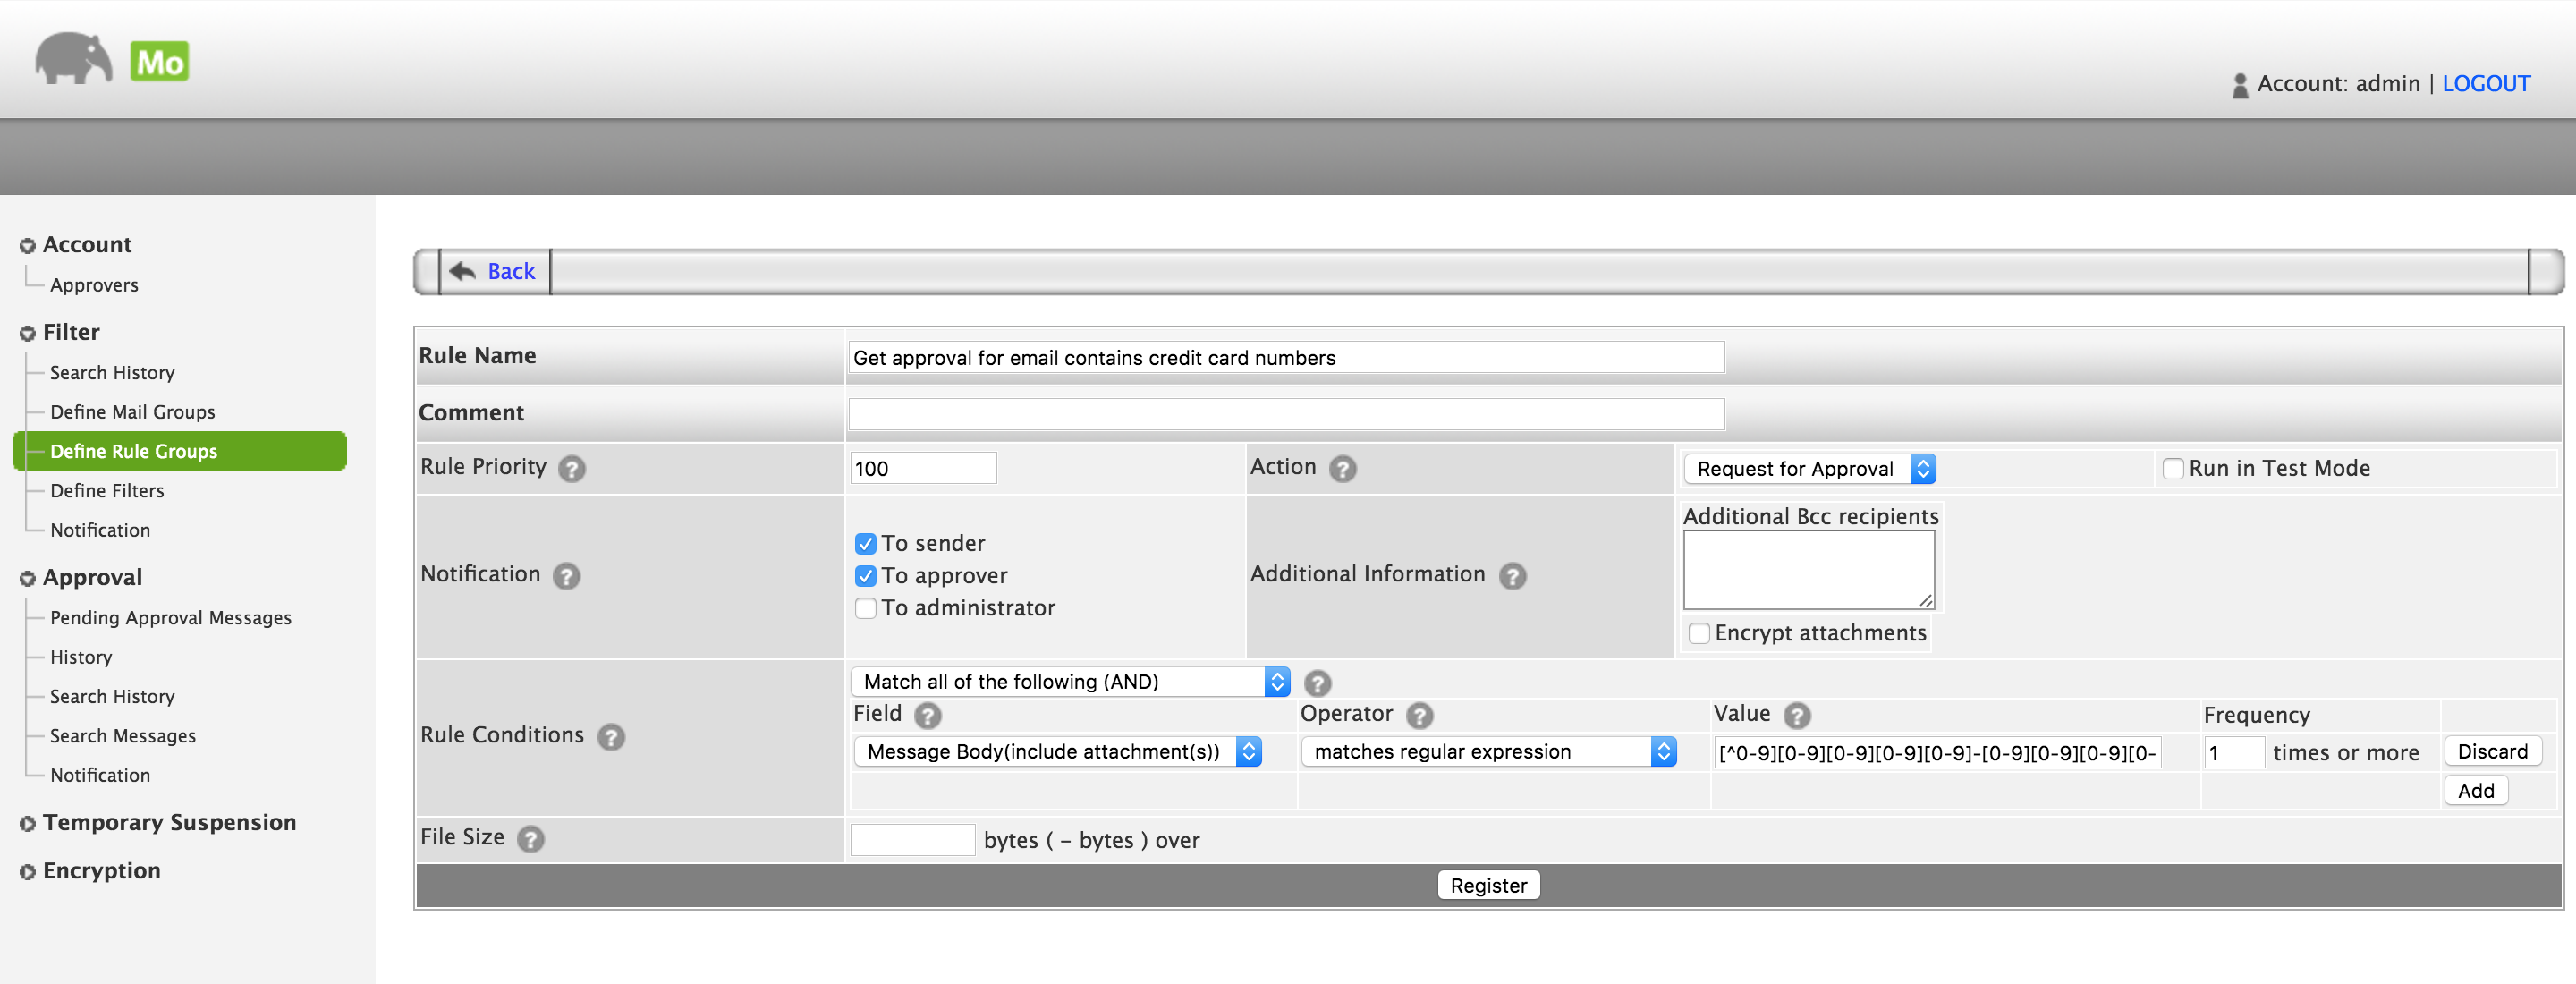Image resolution: width=2576 pixels, height=984 pixels.
Task: Click Additional Information help icon
Action: tap(1512, 576)
